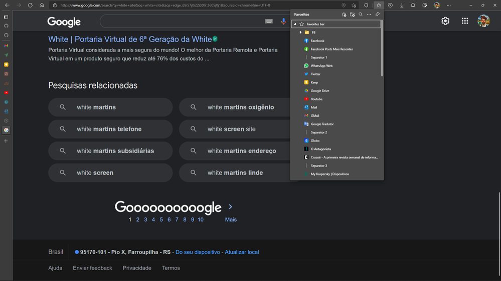Open the Privacidade footer link

click(137, 268)
